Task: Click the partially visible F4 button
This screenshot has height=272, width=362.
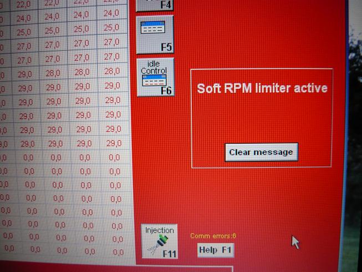Action: coord(155,6)
